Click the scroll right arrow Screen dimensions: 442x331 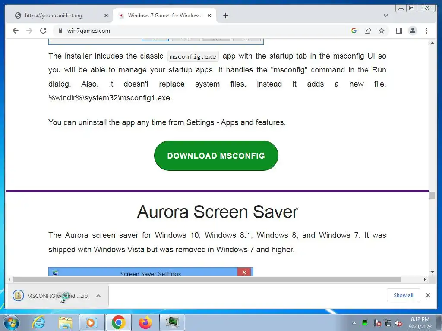click(425, 279)
